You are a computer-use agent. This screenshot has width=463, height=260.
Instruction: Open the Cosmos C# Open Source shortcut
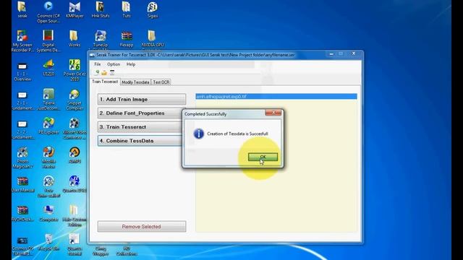(48, 12)
